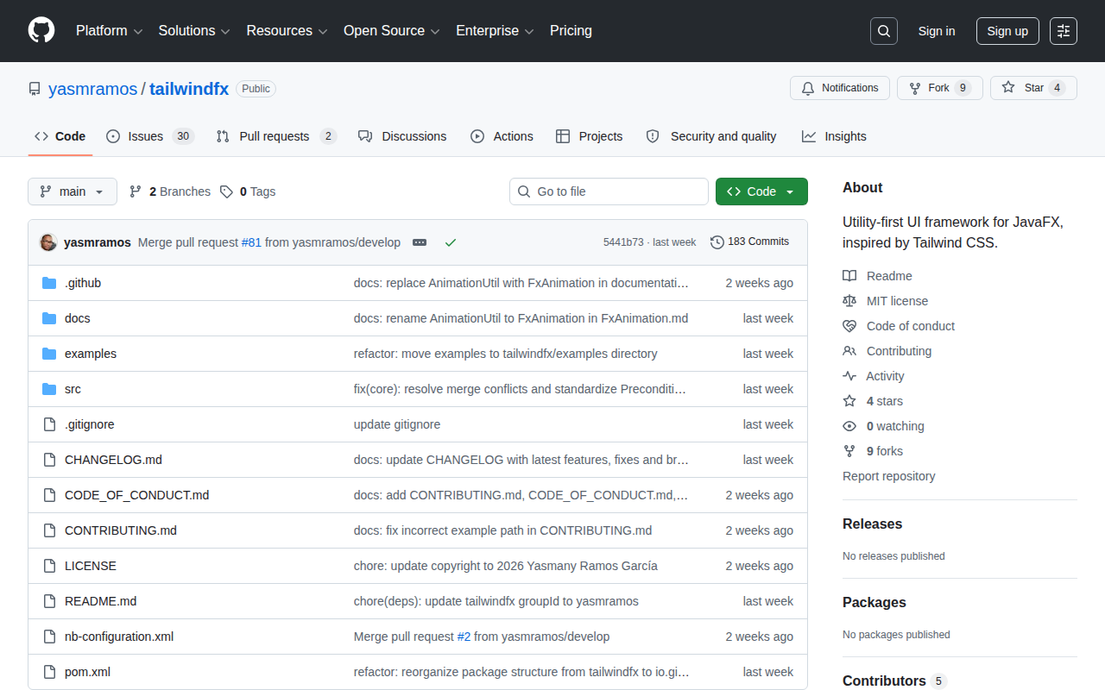Click yasmramos avatar in latest commit row

[48, 242]
